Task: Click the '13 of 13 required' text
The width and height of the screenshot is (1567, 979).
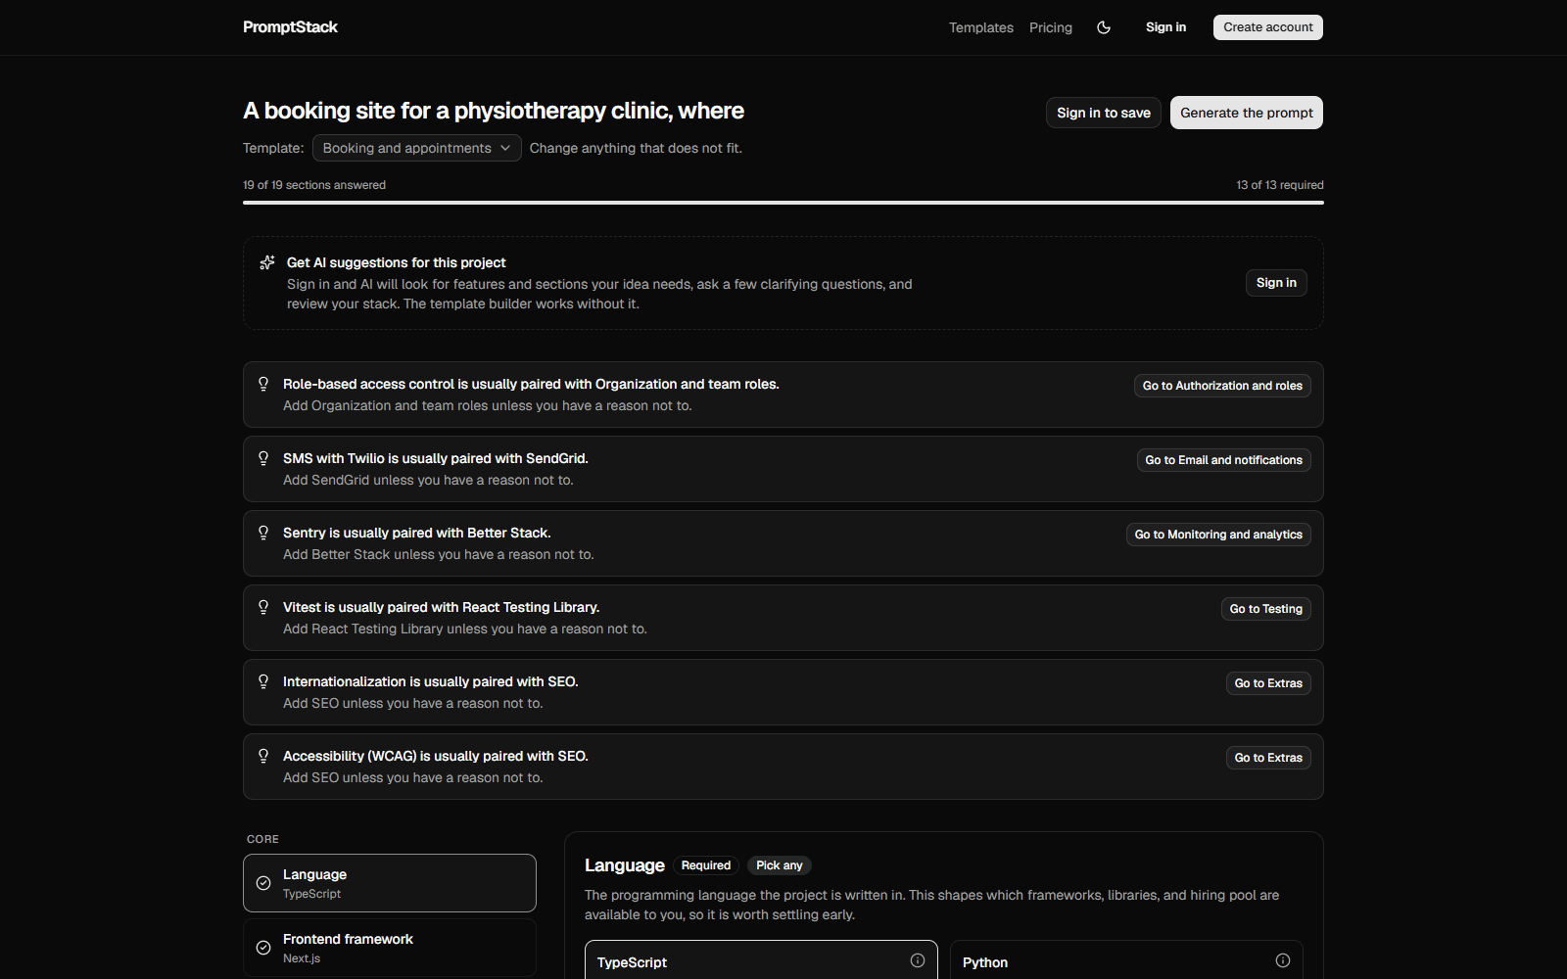Action: [1279, 185]
